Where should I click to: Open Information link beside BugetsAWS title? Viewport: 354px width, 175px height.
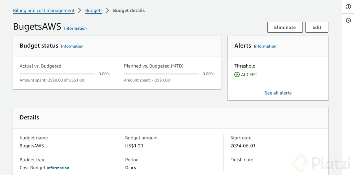click(x=75, y=28)
